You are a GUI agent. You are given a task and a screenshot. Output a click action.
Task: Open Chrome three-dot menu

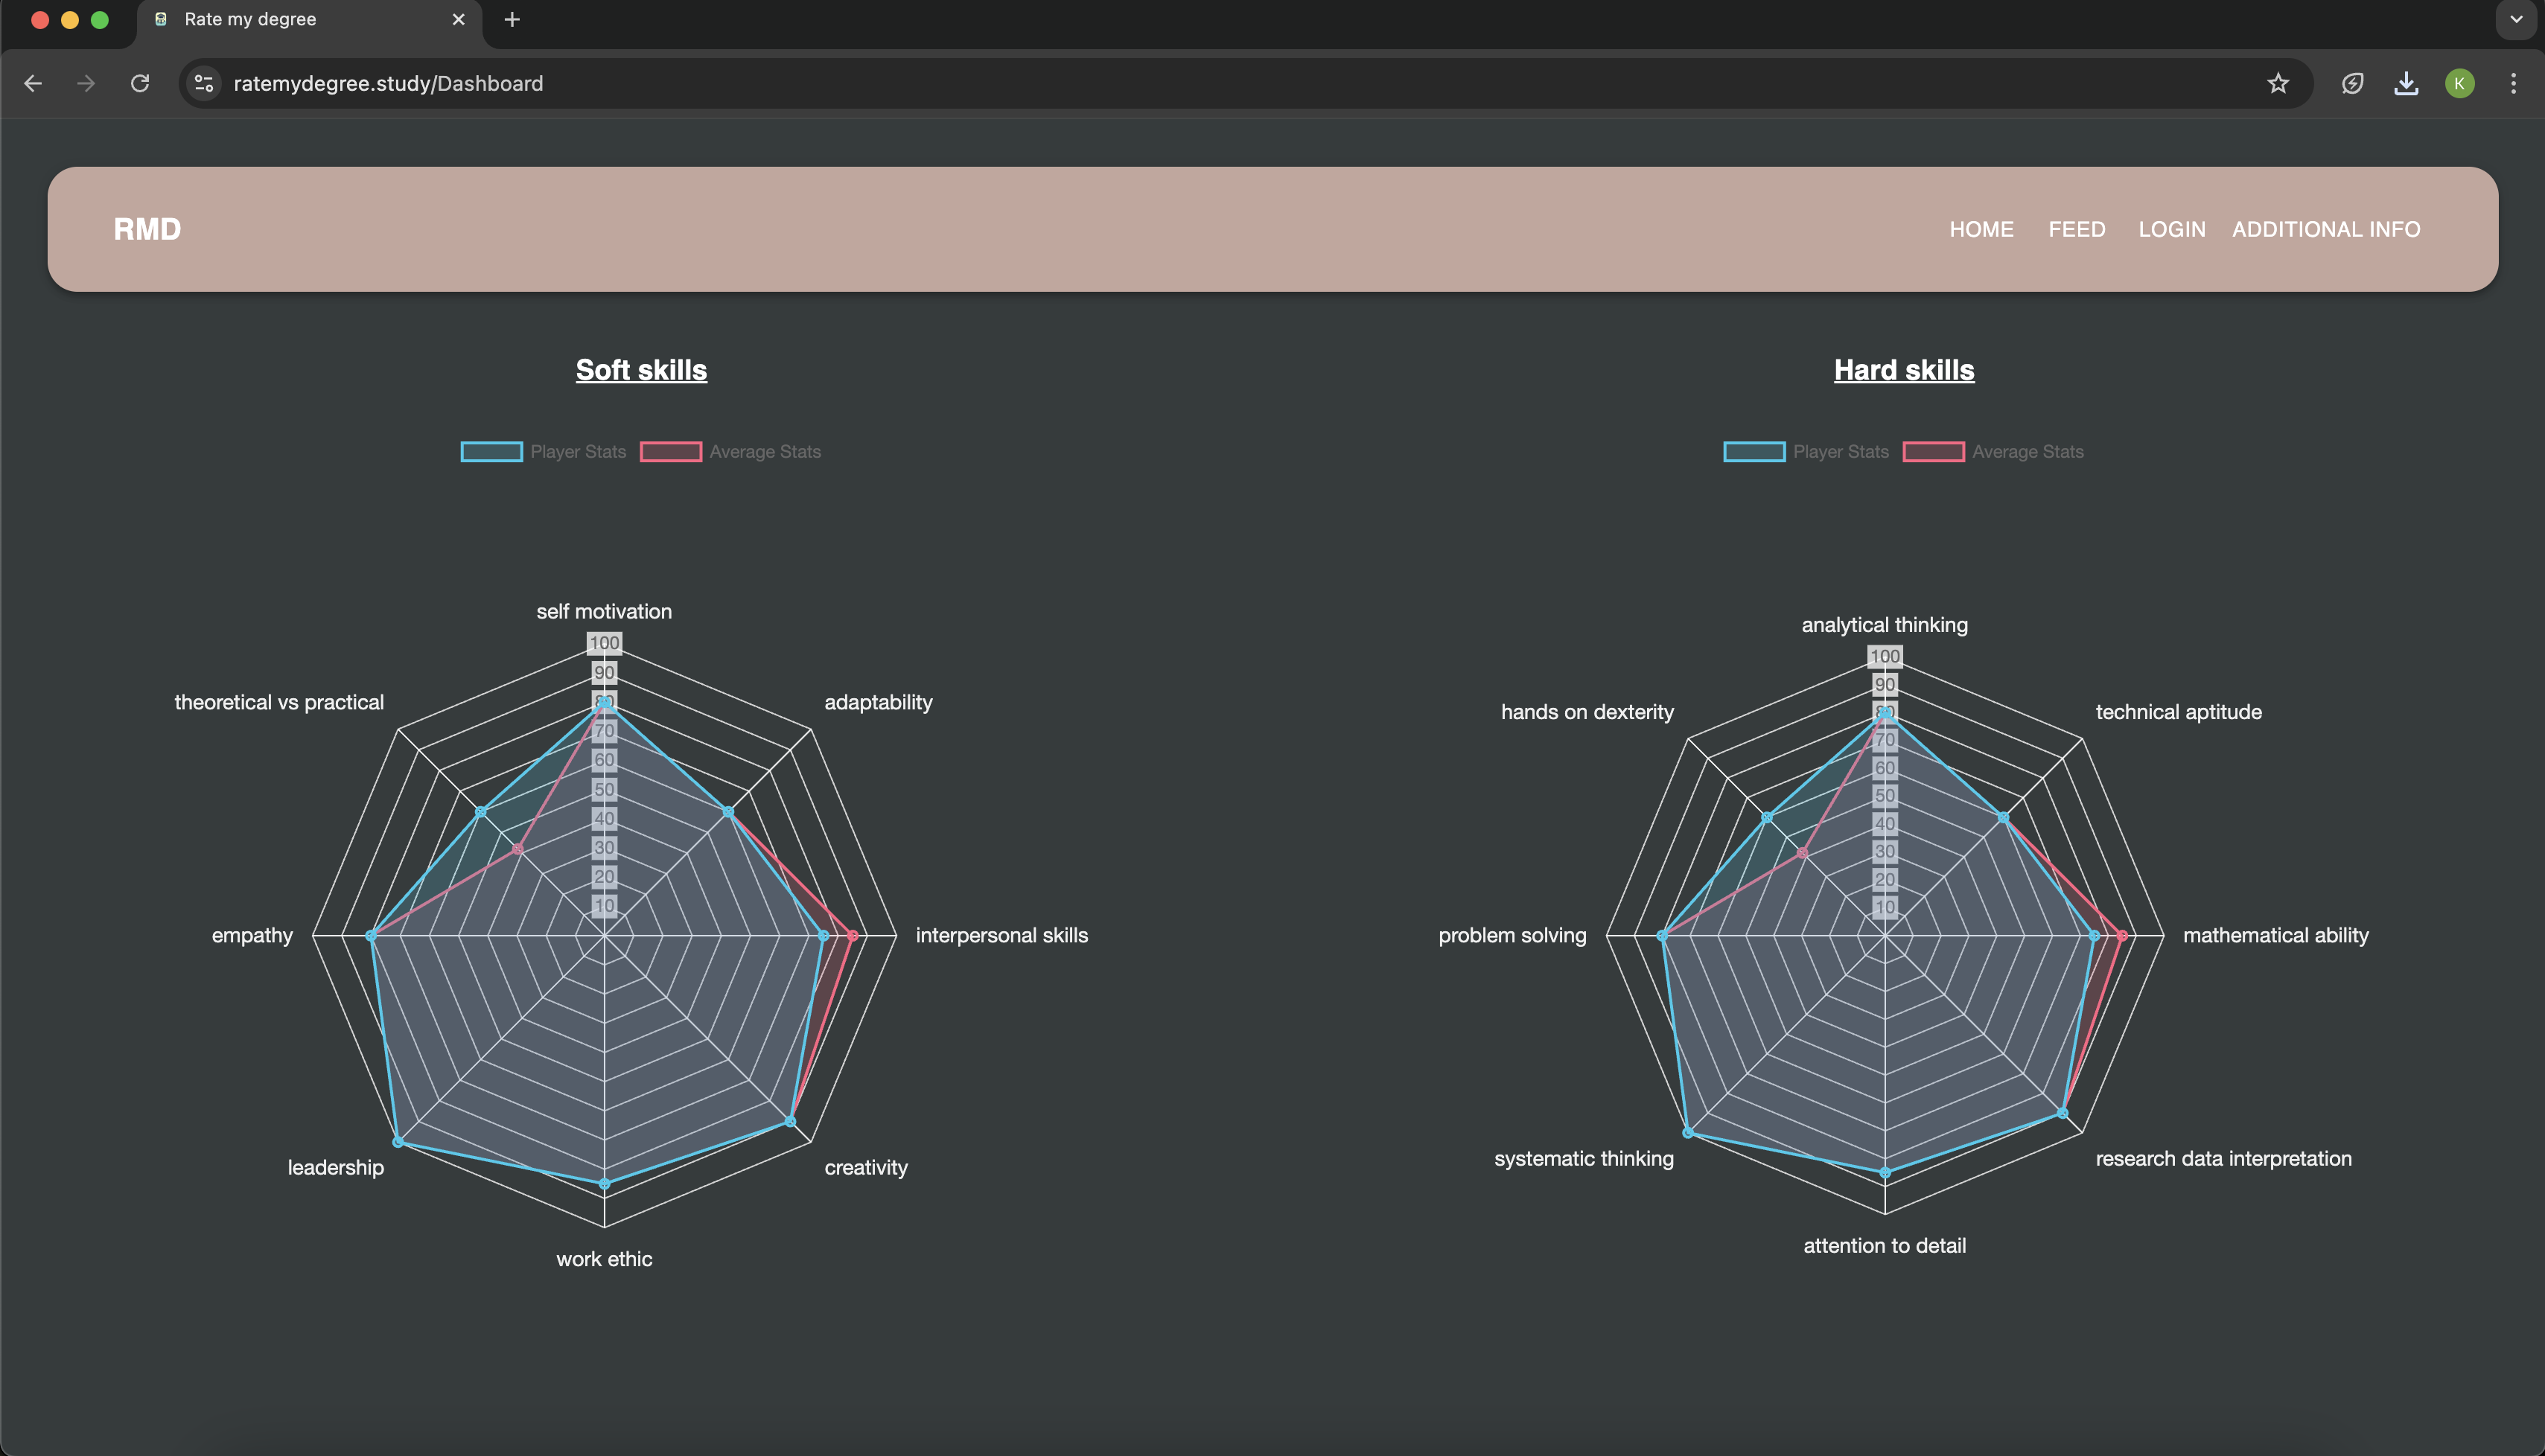pos(2513,83)
